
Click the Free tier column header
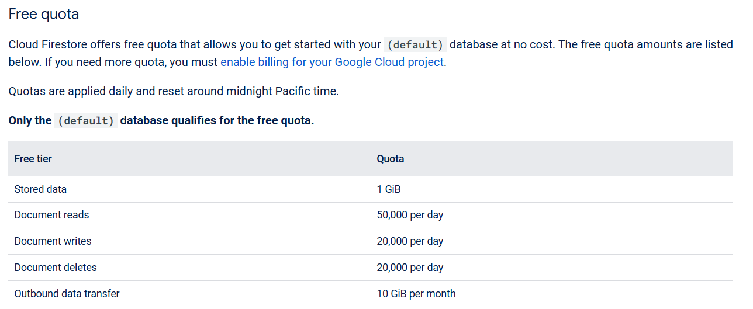pyautogui.click(x=33, y=159)
